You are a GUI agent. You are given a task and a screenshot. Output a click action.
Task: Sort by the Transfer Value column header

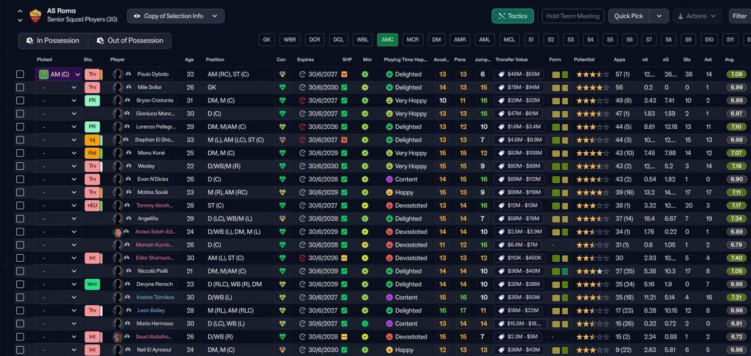tap(512, 60)
